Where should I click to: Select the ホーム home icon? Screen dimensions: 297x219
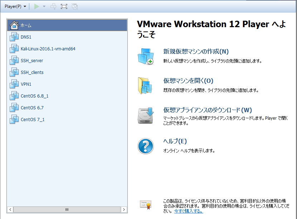click(x=14, y=25)
